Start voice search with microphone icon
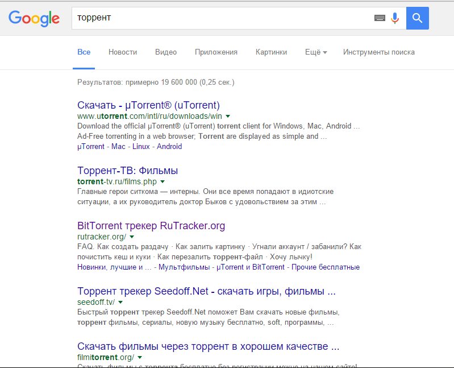The width and height of the screenshot is (454, 368). [395, 18]
